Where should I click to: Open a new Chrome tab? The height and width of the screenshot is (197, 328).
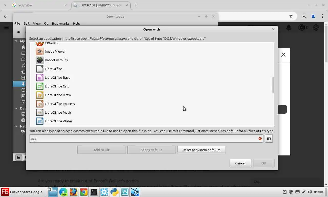pos(136,5)
